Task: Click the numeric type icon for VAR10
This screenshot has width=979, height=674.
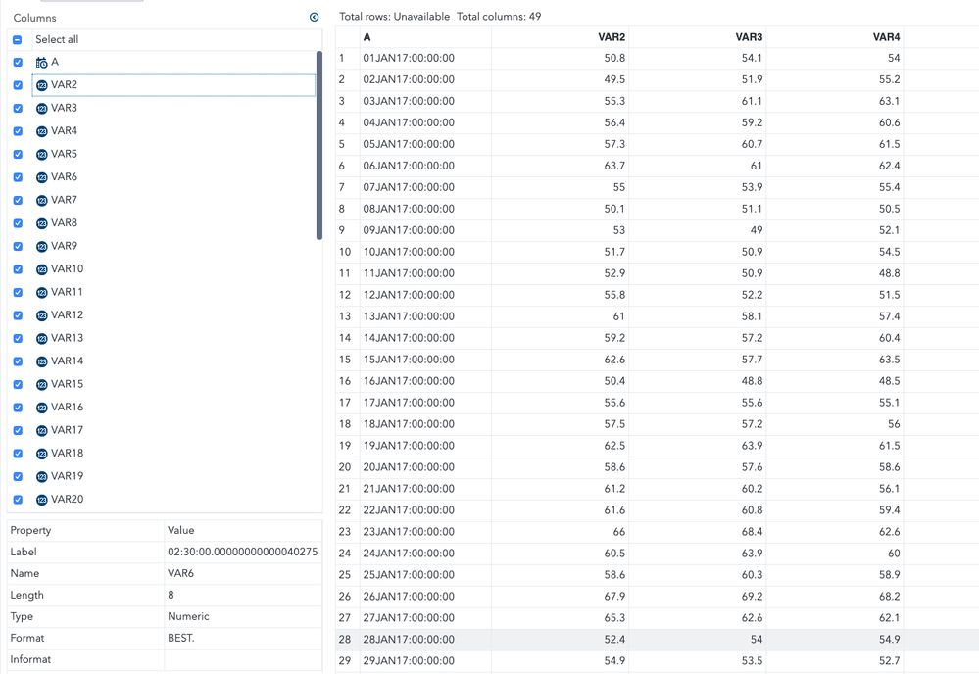Action: point(42,270)
